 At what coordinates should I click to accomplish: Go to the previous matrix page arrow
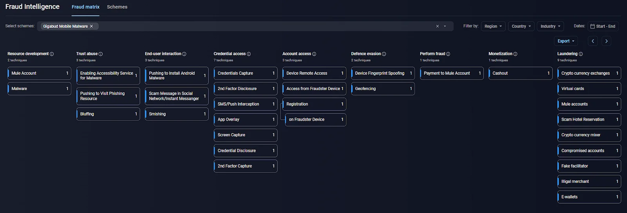[593, 41]
